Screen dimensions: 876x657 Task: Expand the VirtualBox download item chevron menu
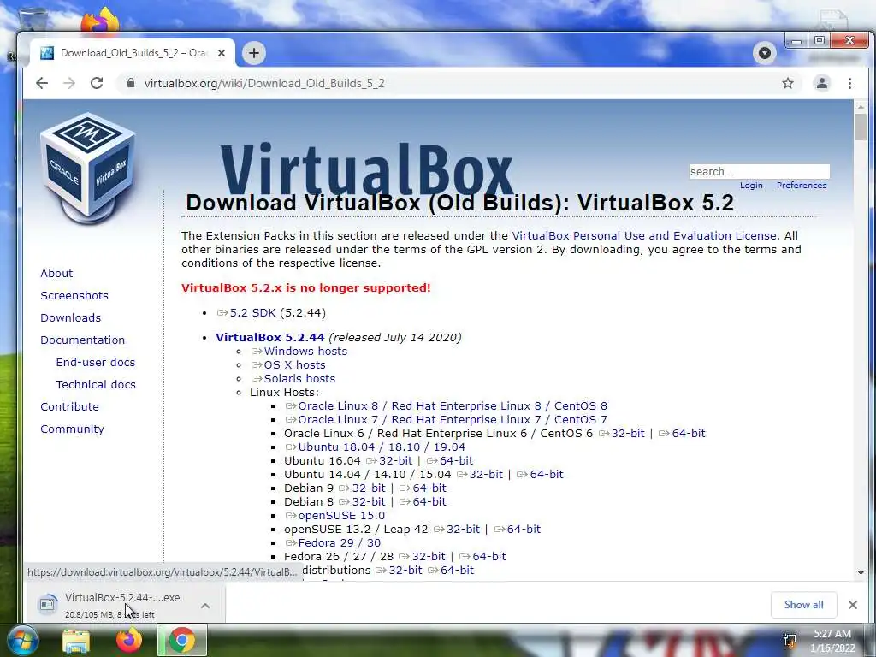[205, 606]
